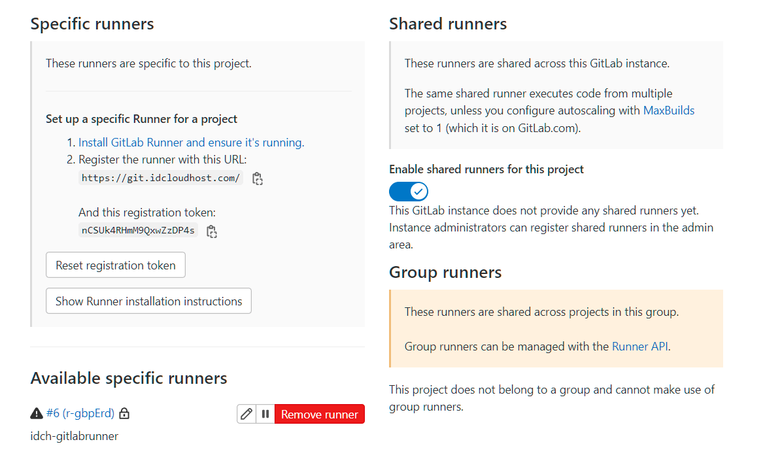The height and width of the screenshot is (459, 782).
Task: Open the MaxBuilds documentation link
Action: (669, 110)
